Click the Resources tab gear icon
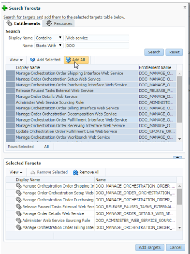 pyautogui.click(x=49, y=23)
